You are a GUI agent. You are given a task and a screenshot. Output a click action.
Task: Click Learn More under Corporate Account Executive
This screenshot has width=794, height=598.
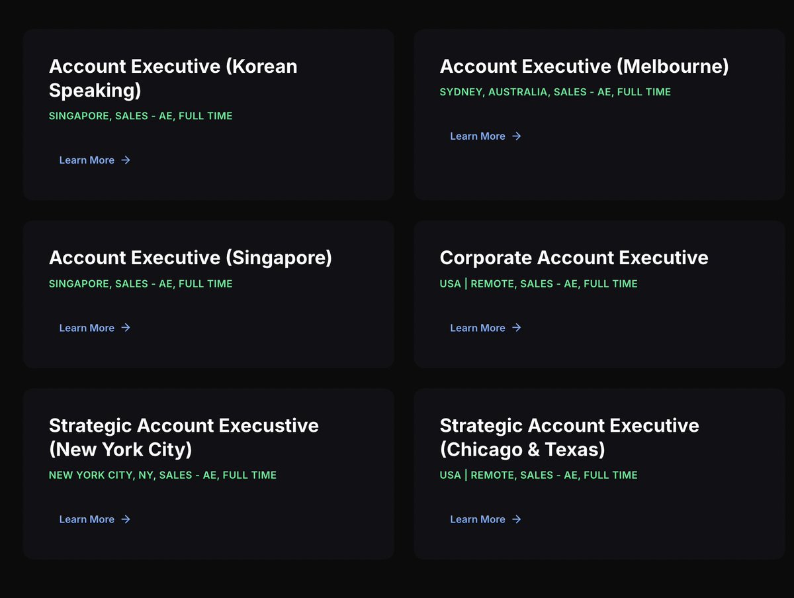click(x=486, y=328)
